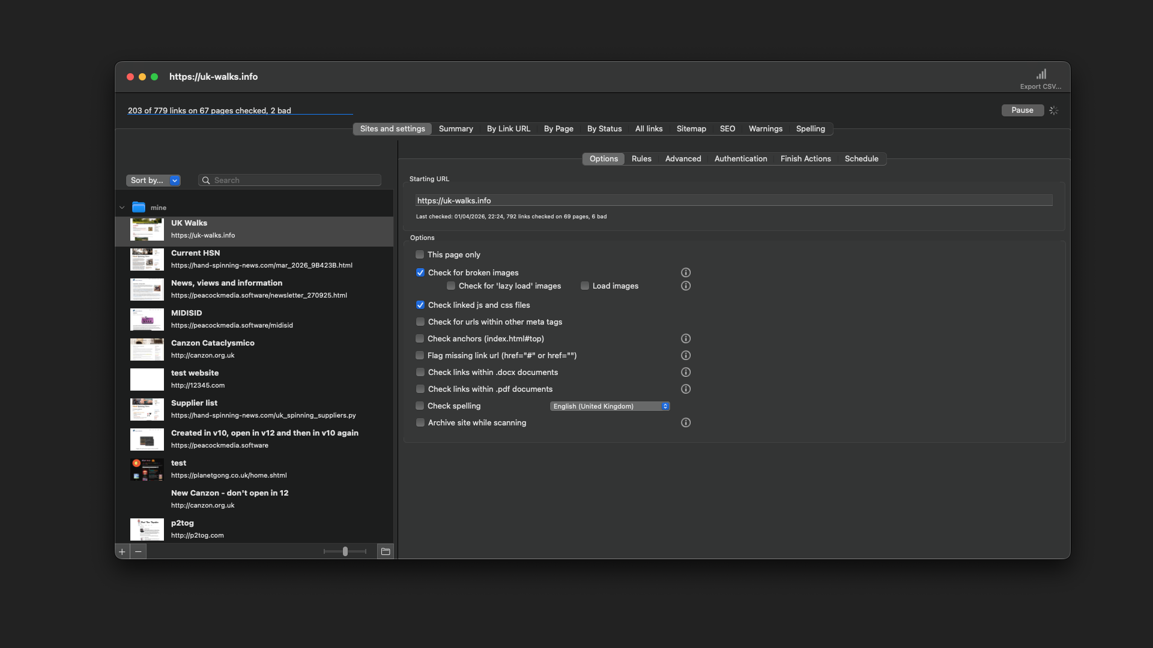Add a new site with plus button

[x=122, y=551]
